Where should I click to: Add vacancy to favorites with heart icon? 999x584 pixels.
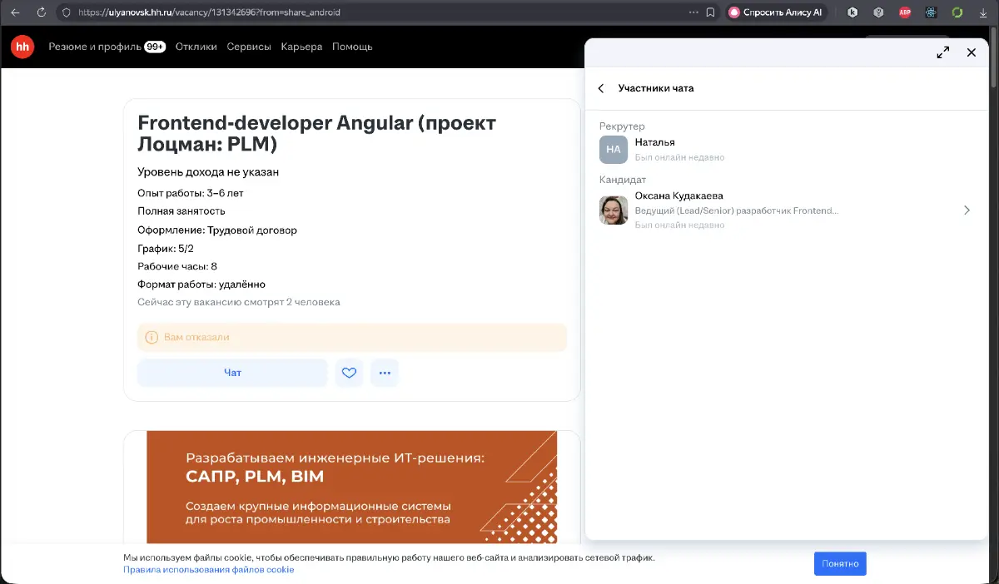pos(349,373)
